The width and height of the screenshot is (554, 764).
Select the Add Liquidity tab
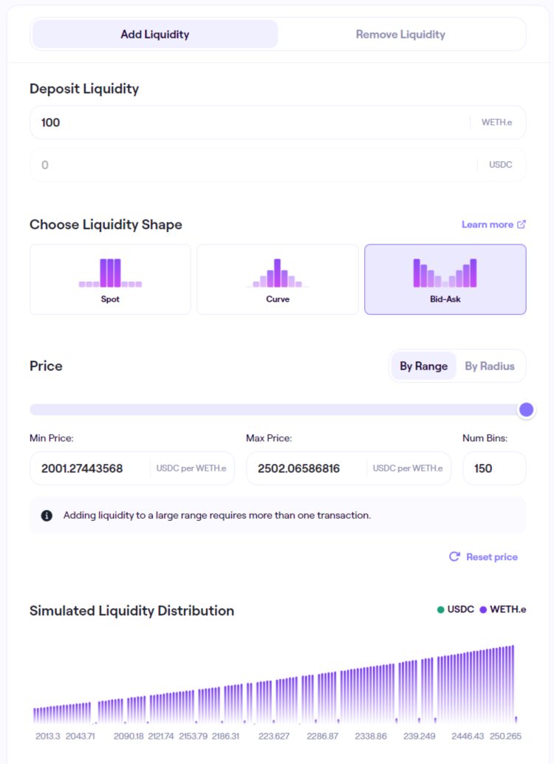click(155, 34)
